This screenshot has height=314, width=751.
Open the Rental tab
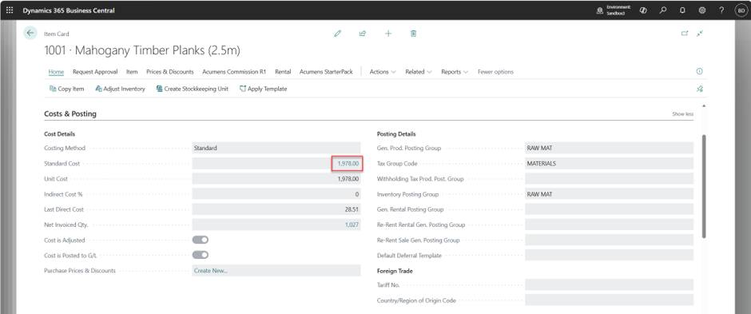(x=283, y=72)
